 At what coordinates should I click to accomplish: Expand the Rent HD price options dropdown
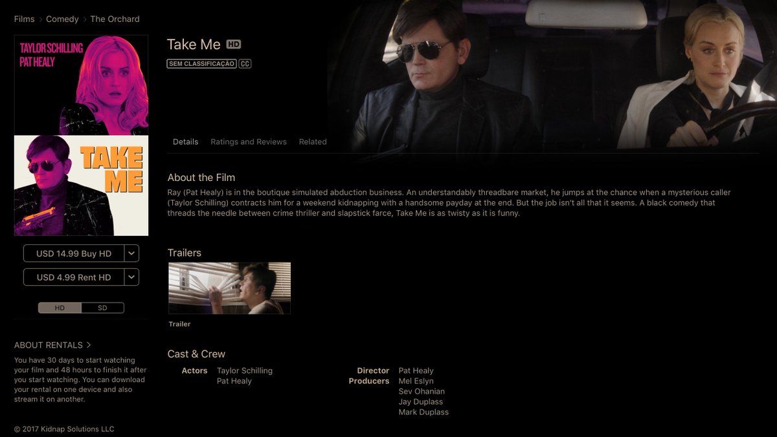click(x=131, y=277)
